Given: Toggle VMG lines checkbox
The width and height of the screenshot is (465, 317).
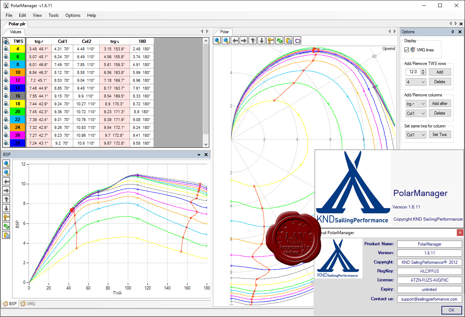Looking at the screenshot, I should tap(407, 50).
